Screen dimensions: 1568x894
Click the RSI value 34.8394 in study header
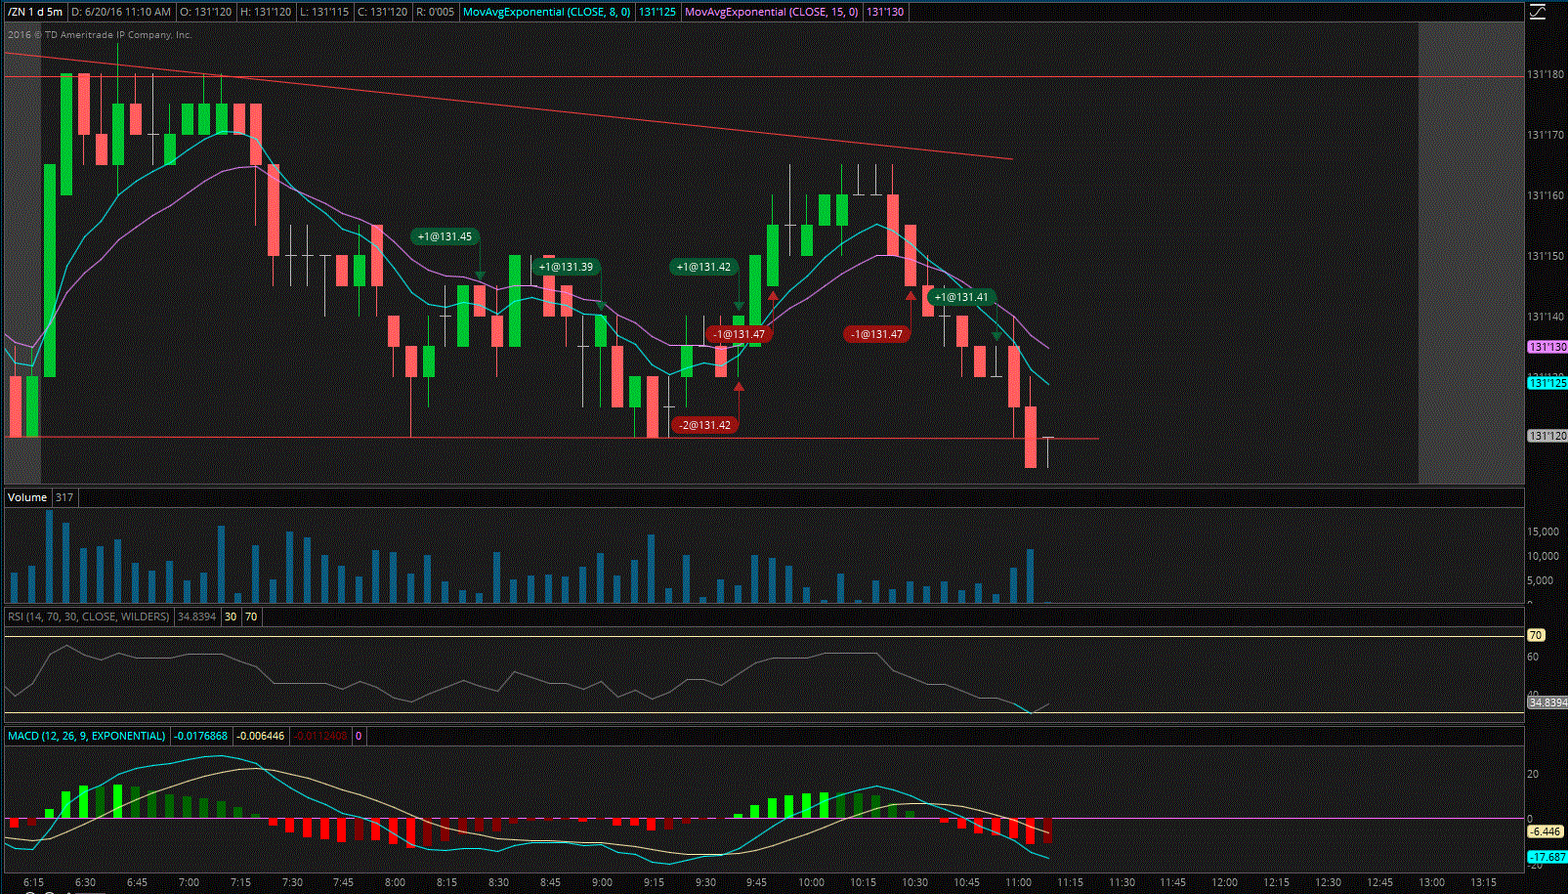click(196, 617)
